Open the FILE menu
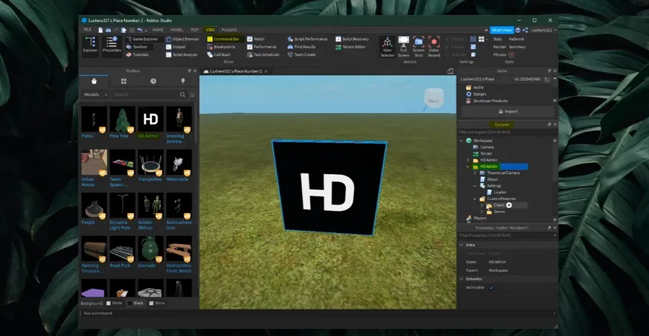The image size is (649, 336). pyautogui.click(x=87, y=29)
